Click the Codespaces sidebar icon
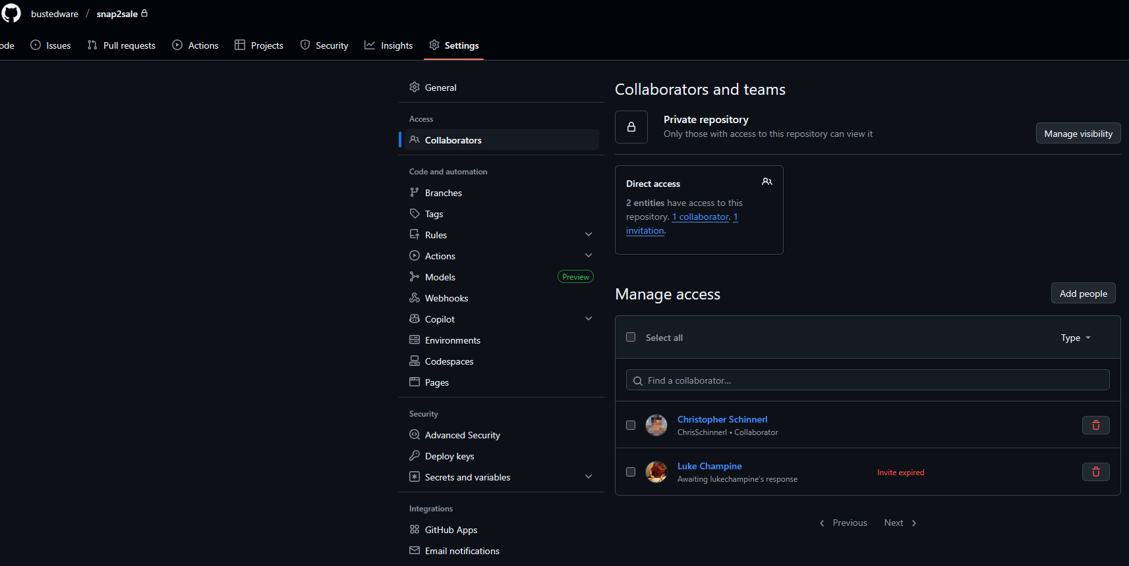This screenshot has width=1129, height=566. coord(415,361)
